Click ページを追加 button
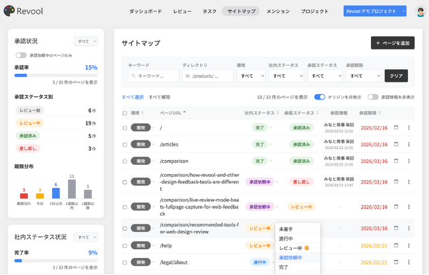Image resolution: width=429 pixels, height=275 pixels. [393, 43]
